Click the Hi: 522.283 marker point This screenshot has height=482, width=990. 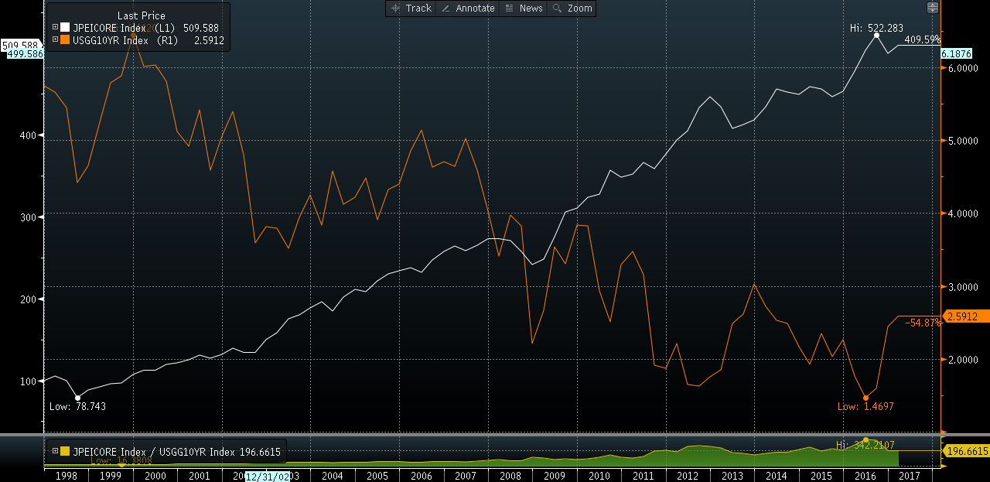pyautogui.click(x=876, y=35)
